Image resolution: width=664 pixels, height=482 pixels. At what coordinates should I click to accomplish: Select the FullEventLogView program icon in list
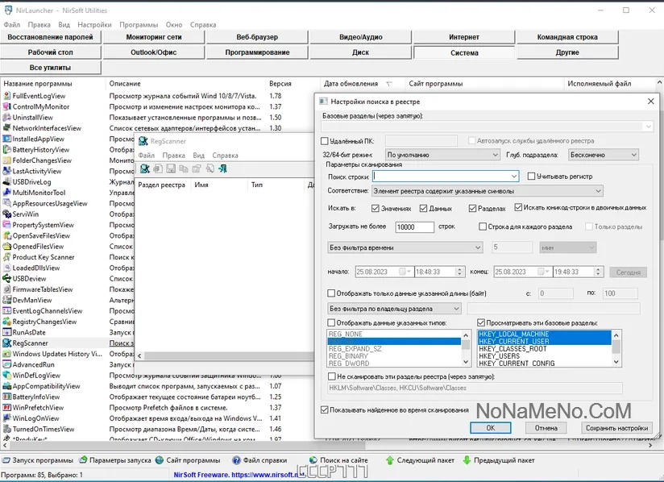click(6, 96)
